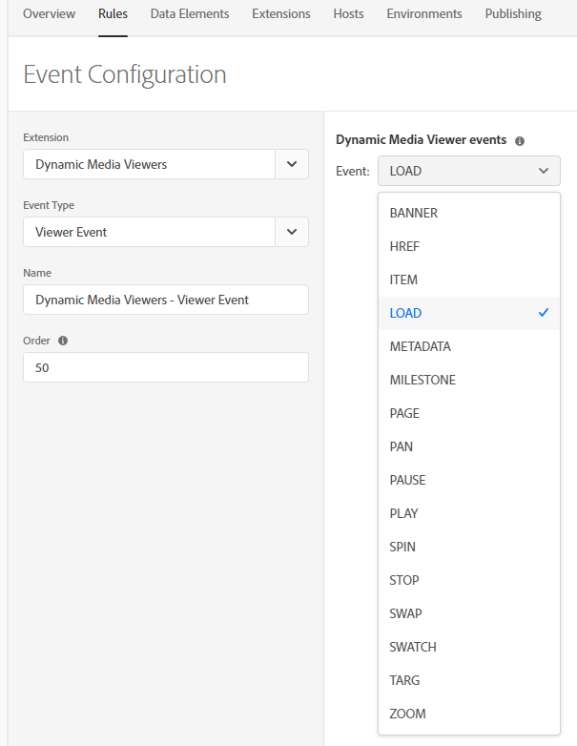Click the info icon next to Order

63,341
